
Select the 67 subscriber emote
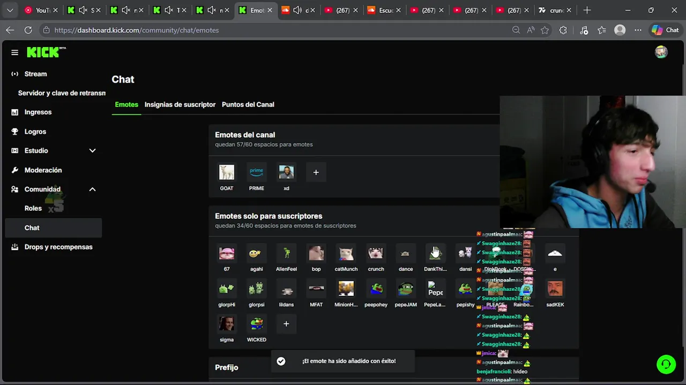pyautogui.click(x=227, y=253)
